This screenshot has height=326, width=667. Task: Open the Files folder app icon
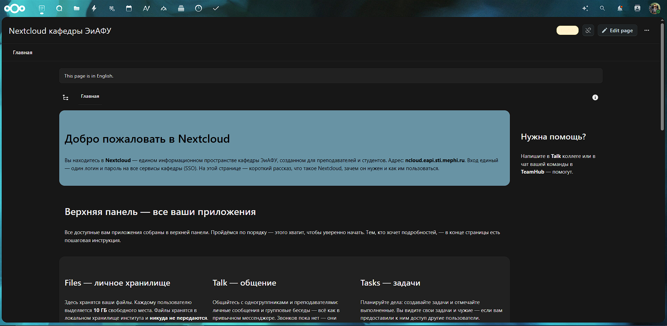(77, 8)
